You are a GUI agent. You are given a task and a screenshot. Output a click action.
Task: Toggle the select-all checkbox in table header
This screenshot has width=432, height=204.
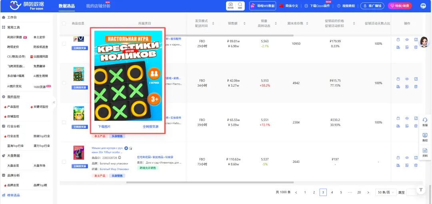click(x=64, y=24)
